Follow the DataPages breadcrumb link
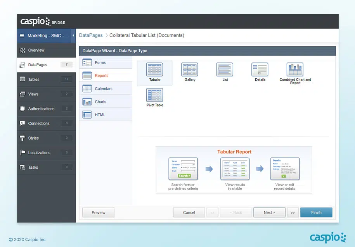The image size is (355, 247). pos(91,35)
